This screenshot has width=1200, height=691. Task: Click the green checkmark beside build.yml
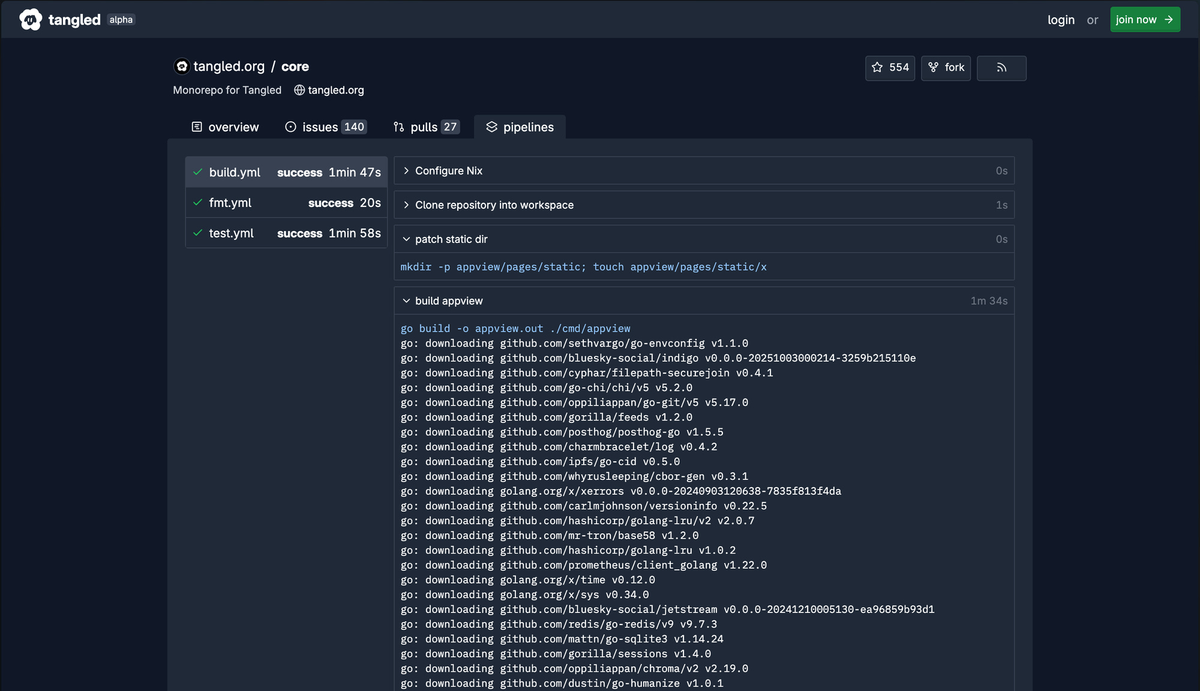pos(197,172)
